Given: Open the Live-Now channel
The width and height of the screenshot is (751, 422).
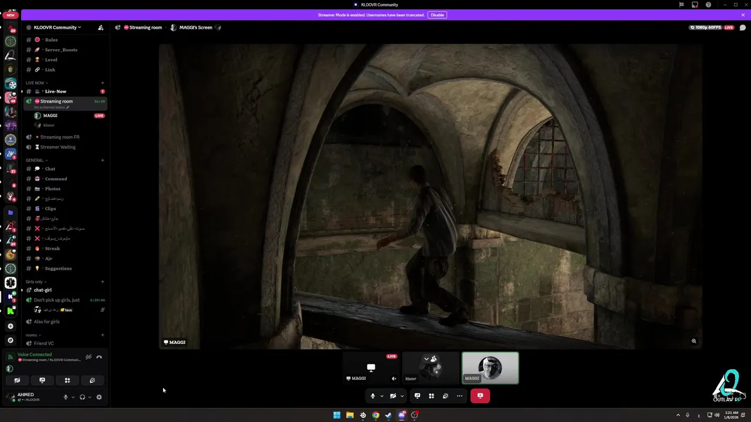Looking at the screenshot, I should tap(65, 91).
